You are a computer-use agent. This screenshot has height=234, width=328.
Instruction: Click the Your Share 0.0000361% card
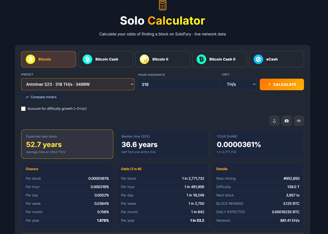click(x=258, y=144)
